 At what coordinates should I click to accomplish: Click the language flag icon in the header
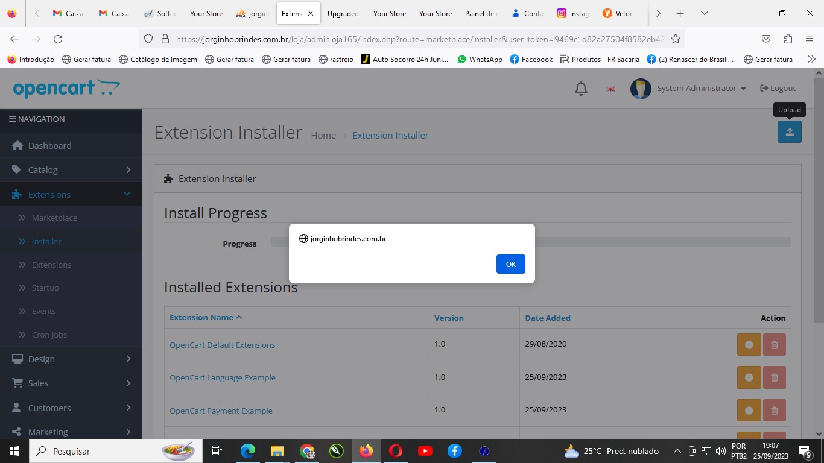point(610,89)
